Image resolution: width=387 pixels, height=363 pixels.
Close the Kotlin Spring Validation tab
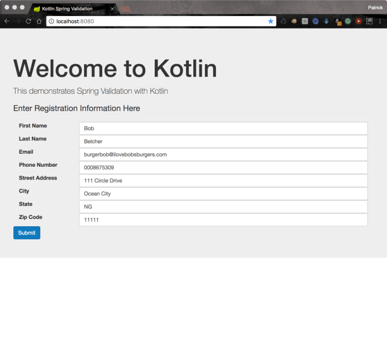tap(112, 8)
